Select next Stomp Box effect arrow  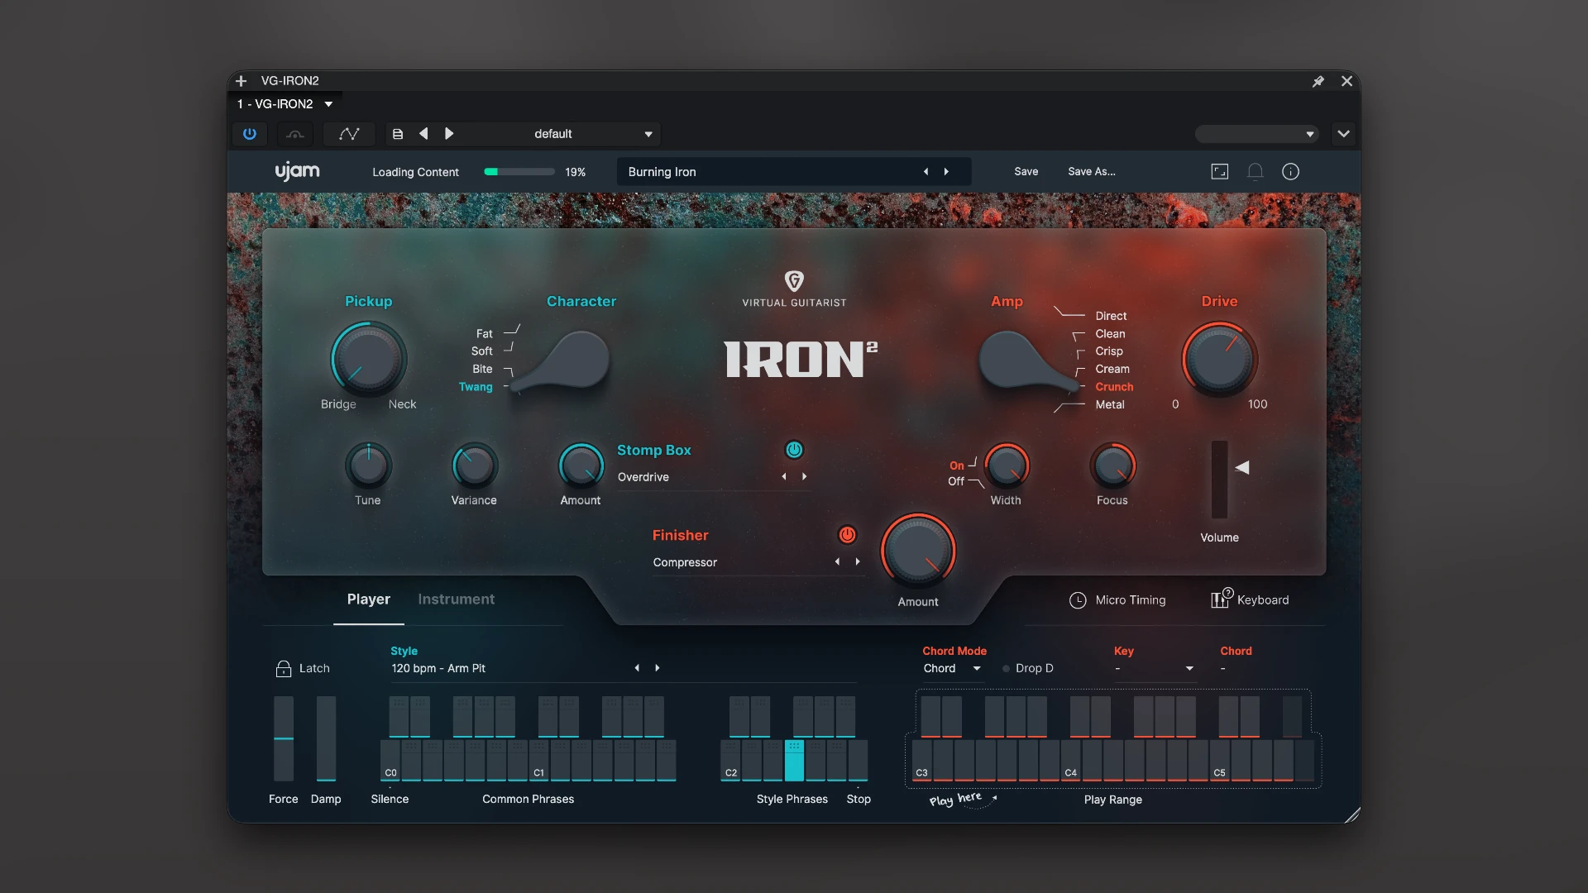point(804,477)
